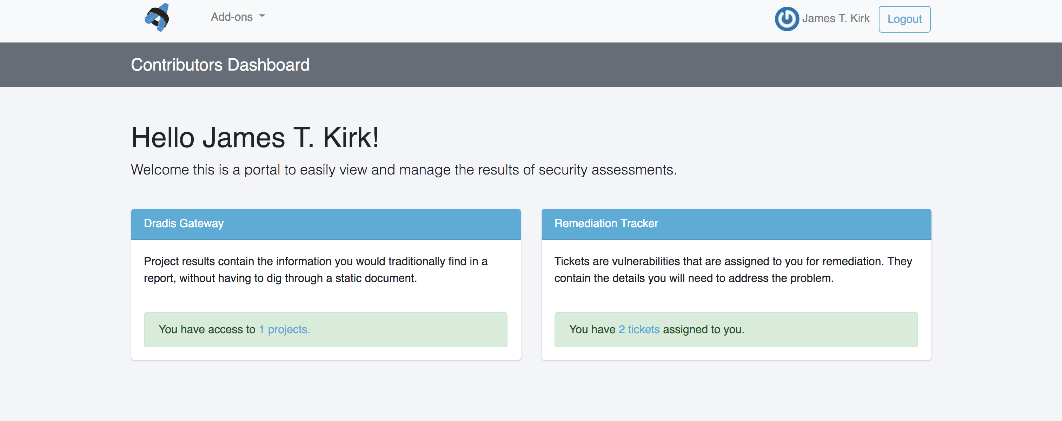Click the Contributors Dashboard title

click(220, 65)
